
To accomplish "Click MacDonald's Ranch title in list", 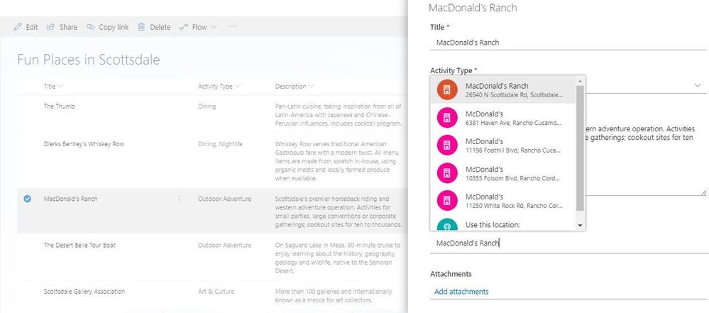I will pos(70,199).
